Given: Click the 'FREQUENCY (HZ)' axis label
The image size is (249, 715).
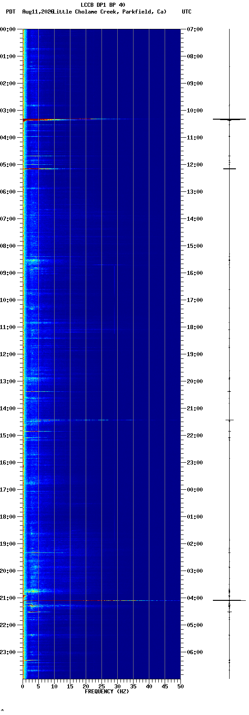Looking at the screenshot, I should pos(107,692).
